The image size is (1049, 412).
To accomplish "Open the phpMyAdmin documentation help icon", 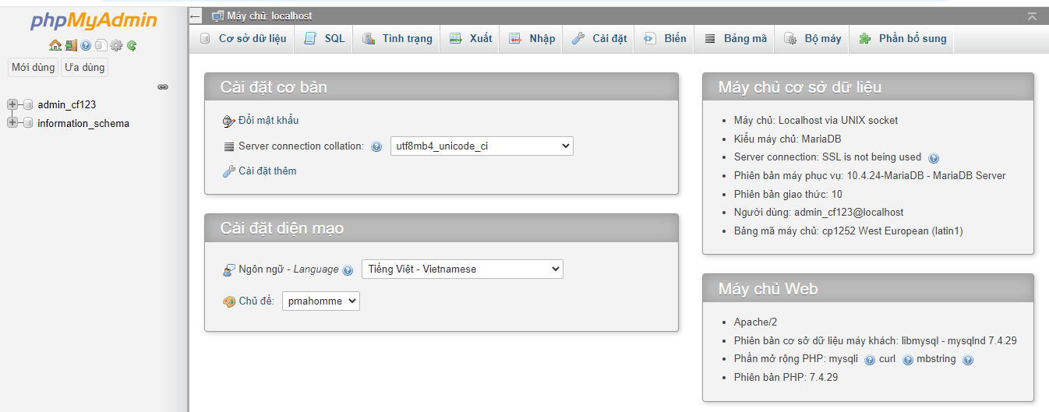I will 86,45.
